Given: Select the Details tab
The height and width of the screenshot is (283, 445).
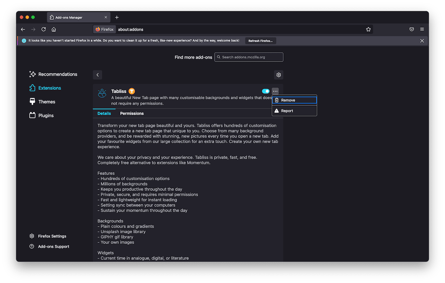Looking at the screenshot, I should (x=104, y=113).
